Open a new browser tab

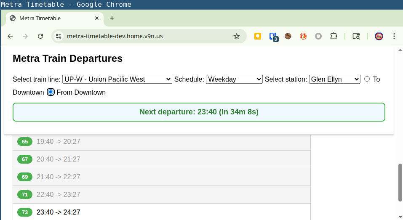112,19
